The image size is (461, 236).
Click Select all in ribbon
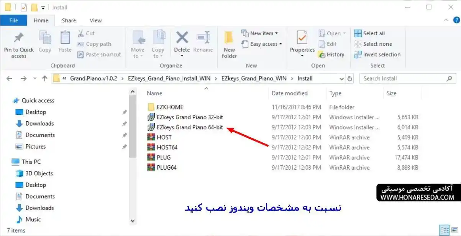(x=369, y=33)
